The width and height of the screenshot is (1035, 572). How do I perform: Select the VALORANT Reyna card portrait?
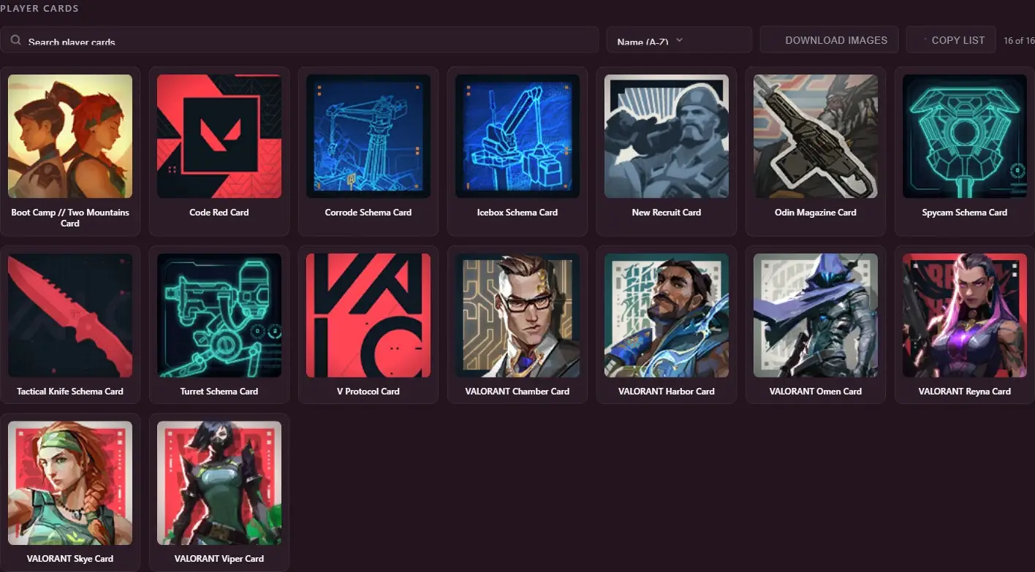[x=965, y=316]
